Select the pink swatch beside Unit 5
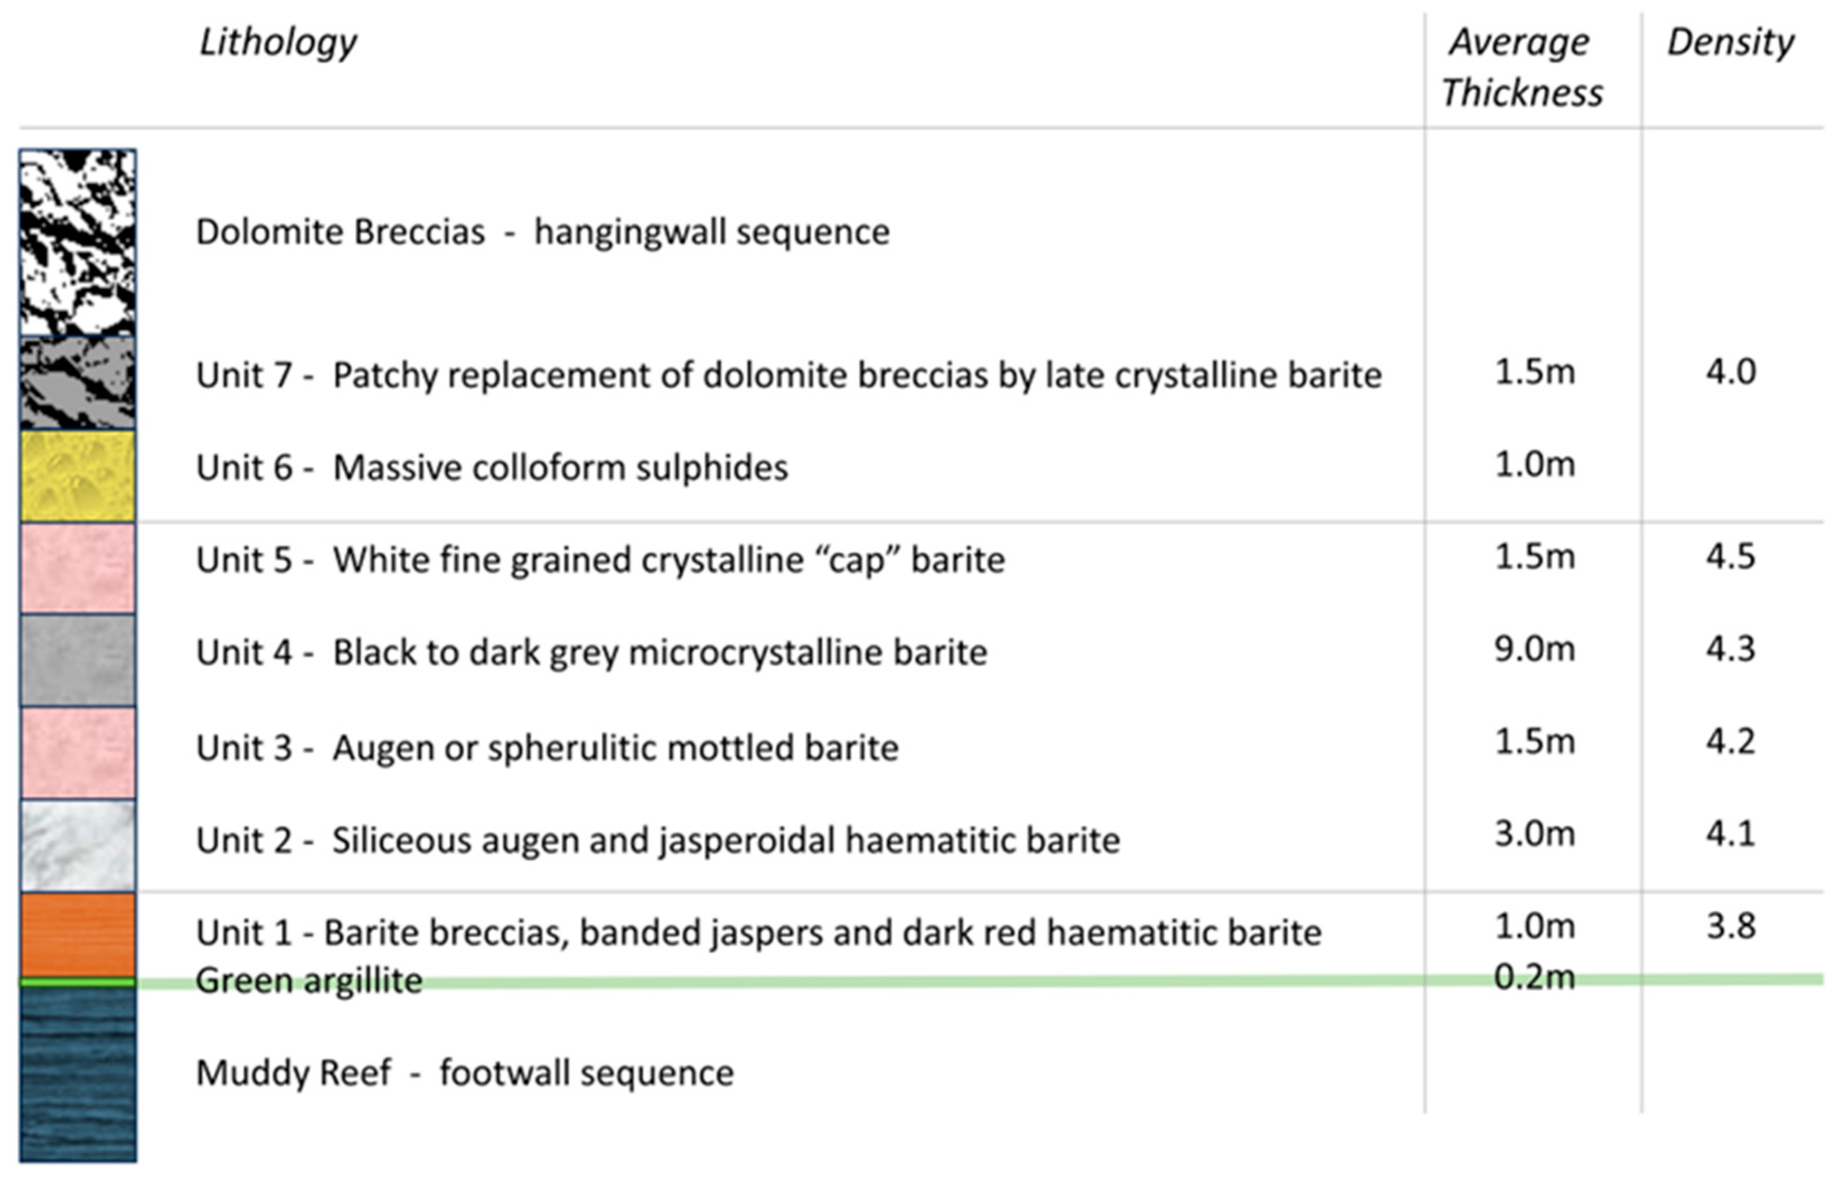1841x1177 pixels. [77, 567]
